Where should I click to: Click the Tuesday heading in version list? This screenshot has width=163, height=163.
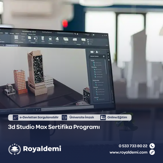(x=95, y=87)
